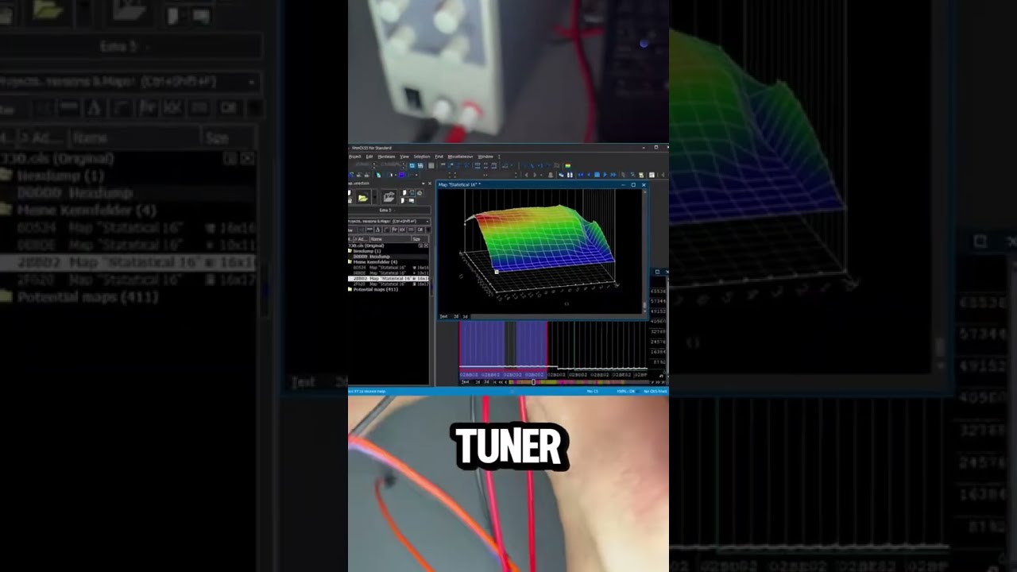Select the map at address 6E8DE
The width and height of the screenshot is (1017, 572).
coord(390,273)
